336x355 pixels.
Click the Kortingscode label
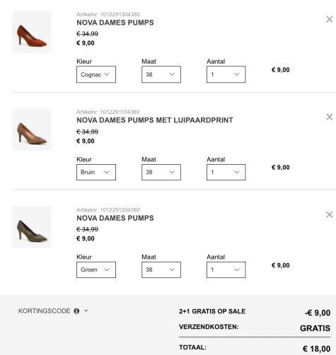coord(45,311)
